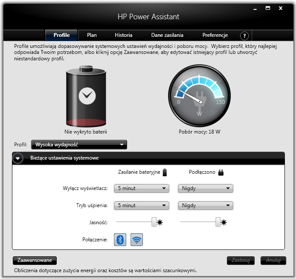The width and height of the screenshot is (296, 279).
Task: Click the HP Power Assistant title text
Action: pyautogui.click(x=148, y=17)
